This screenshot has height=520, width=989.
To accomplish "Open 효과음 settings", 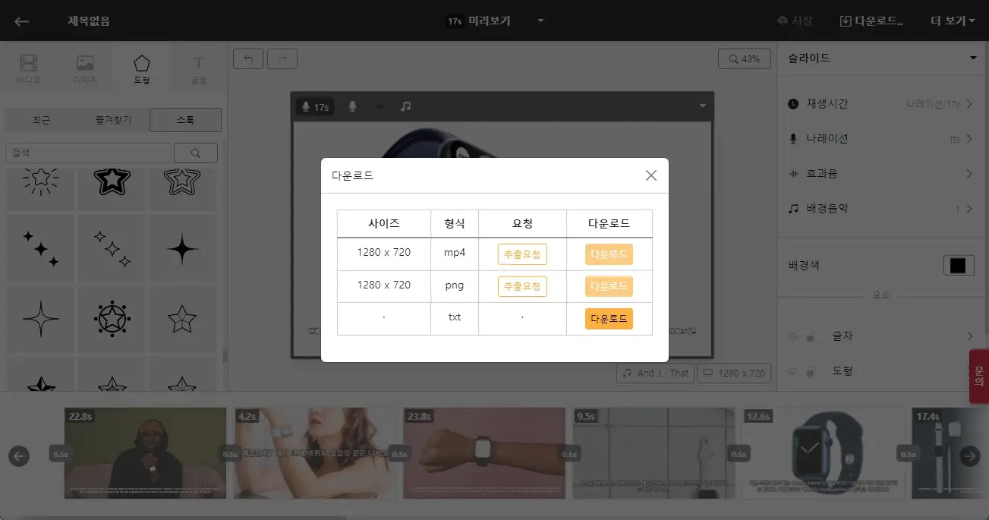I will (x=880, y=173).
